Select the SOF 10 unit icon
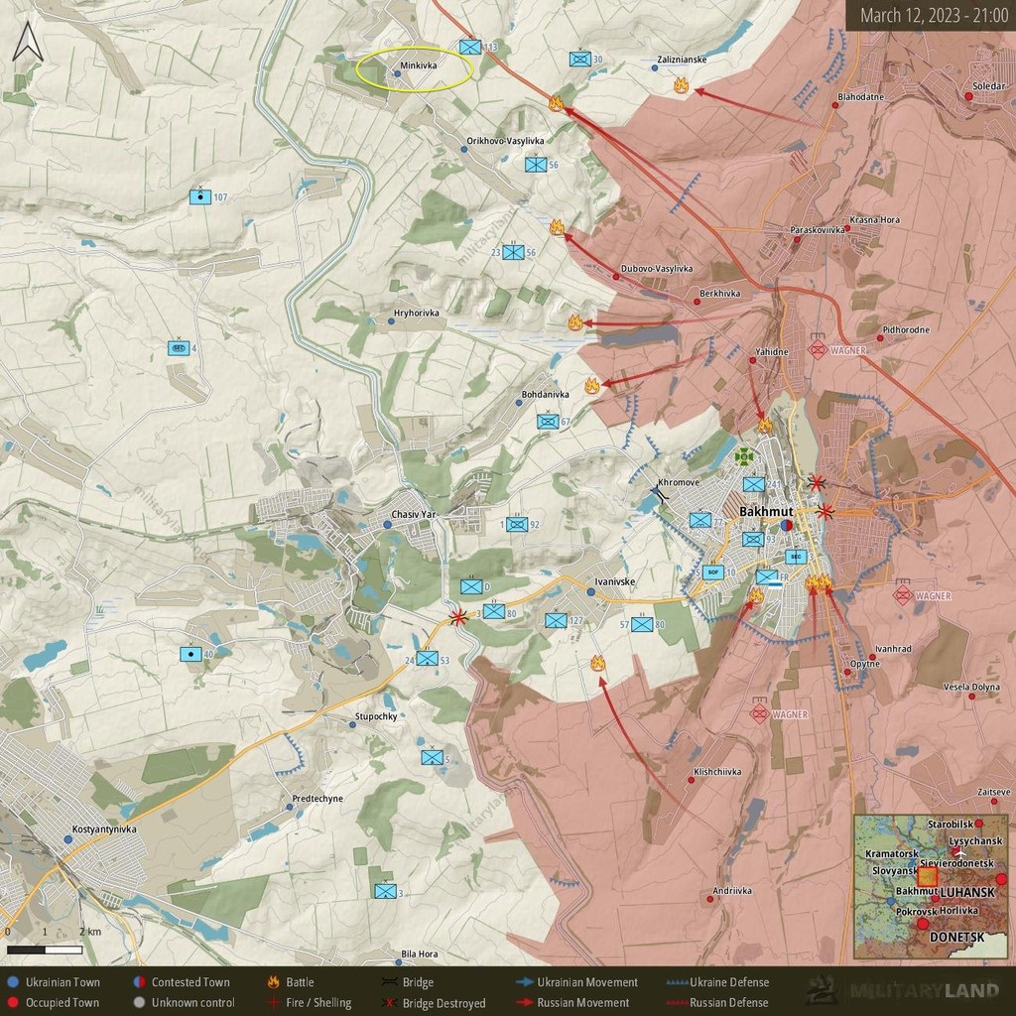1016x1016 pixels. tap(712, 572)
